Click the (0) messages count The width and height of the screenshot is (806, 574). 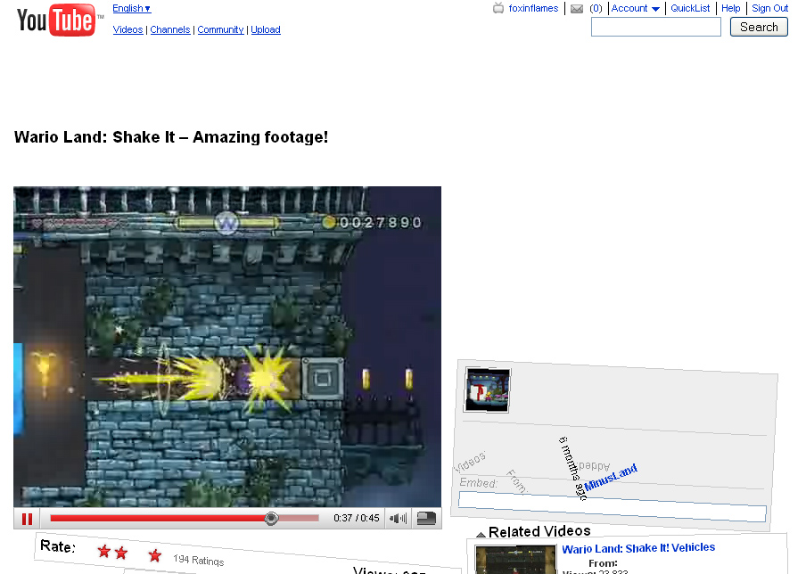596,8
